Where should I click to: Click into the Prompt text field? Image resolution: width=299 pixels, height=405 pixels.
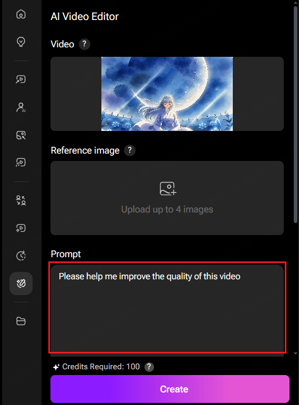pyautogui.click(x=167, y=308)
